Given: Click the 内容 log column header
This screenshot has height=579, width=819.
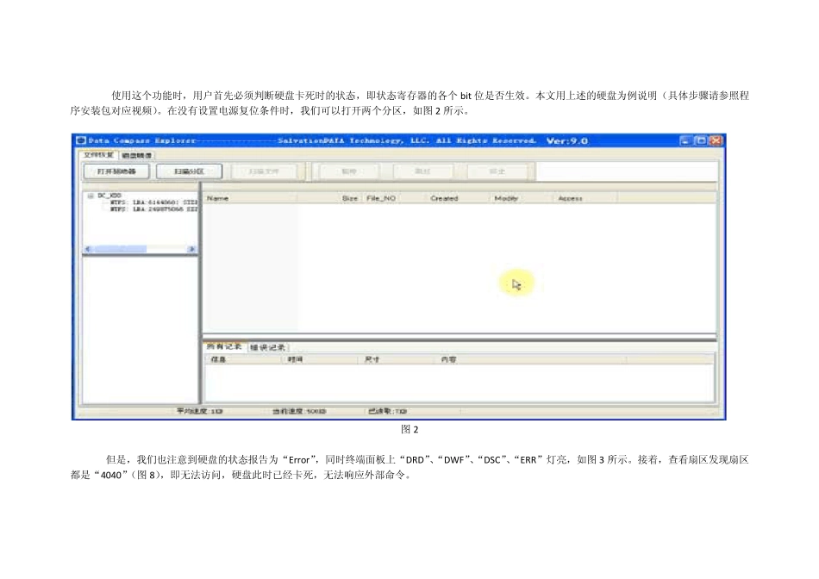Looking at the screenshot, I should click(530, 359).
